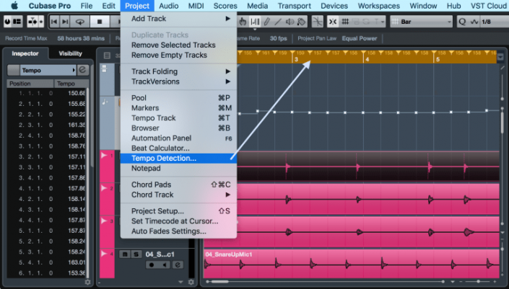
Task: Open inspector settings gear icon
Action: click(x=87, y=283)
